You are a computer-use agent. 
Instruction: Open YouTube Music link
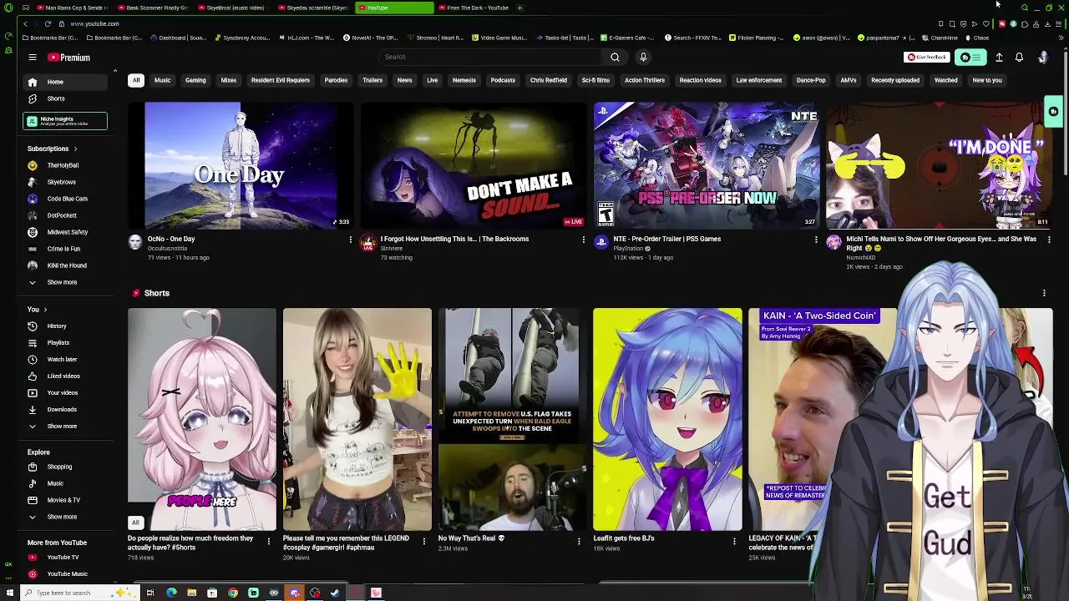(x=65, y=573)
